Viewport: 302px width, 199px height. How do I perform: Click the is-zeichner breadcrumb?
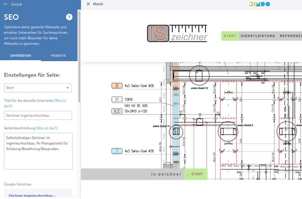tap(166, 174)
